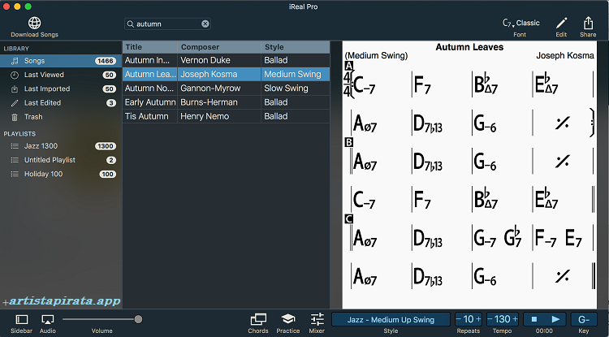Open the G- Key selector
Viewport: 609px width, 337px height.
click(x=584, y=319)
